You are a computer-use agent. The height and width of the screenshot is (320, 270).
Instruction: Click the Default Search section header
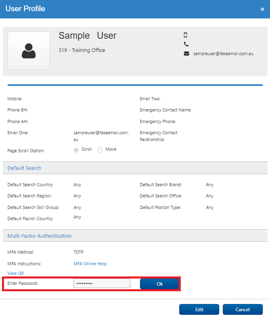tap(135, 168)
